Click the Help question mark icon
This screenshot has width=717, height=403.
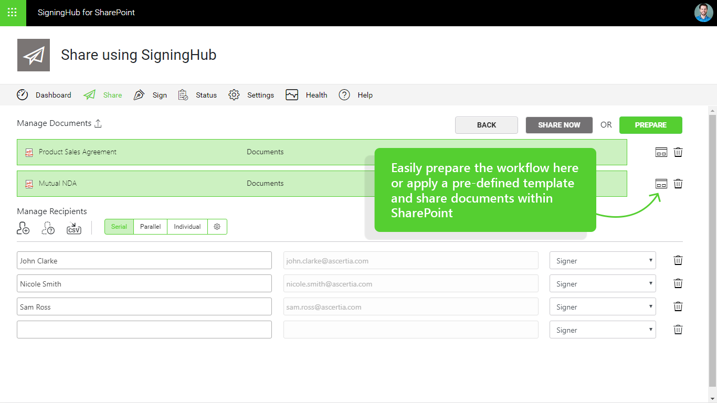click(344, 95)
